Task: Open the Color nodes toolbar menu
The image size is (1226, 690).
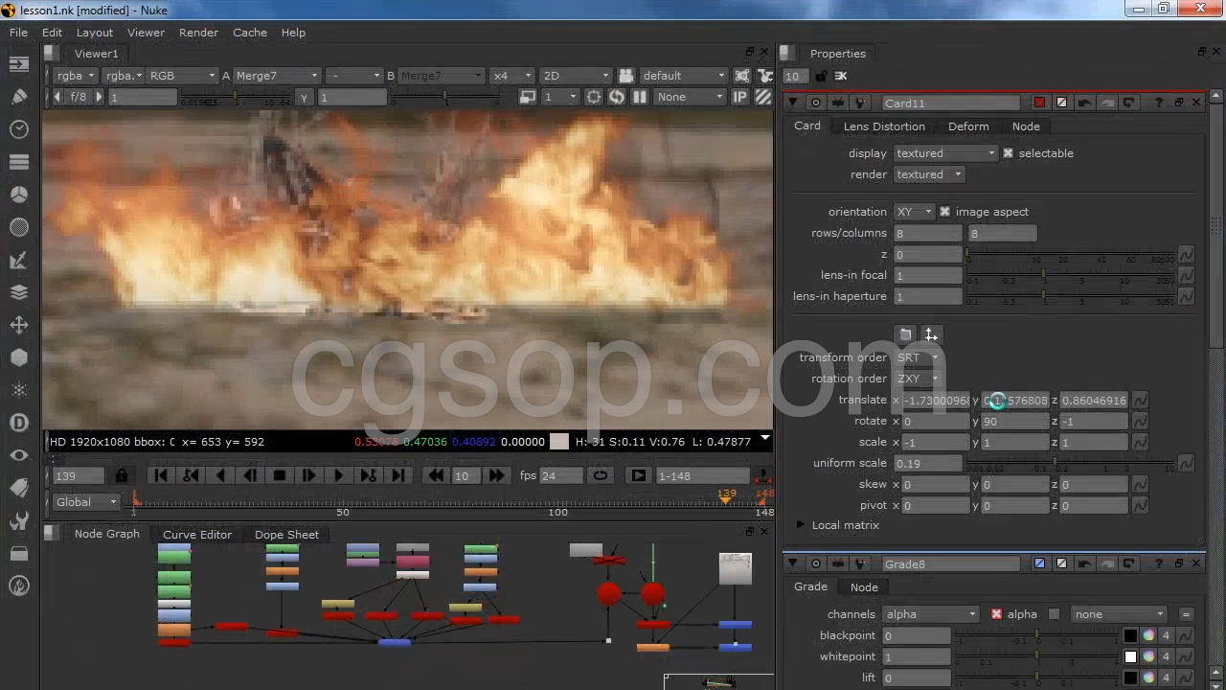Action: click(19, 195)
